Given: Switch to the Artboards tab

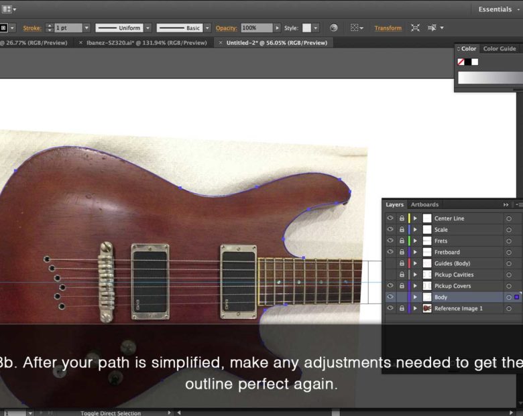Looking at the screenshot, I should click(x=424, y=205).
